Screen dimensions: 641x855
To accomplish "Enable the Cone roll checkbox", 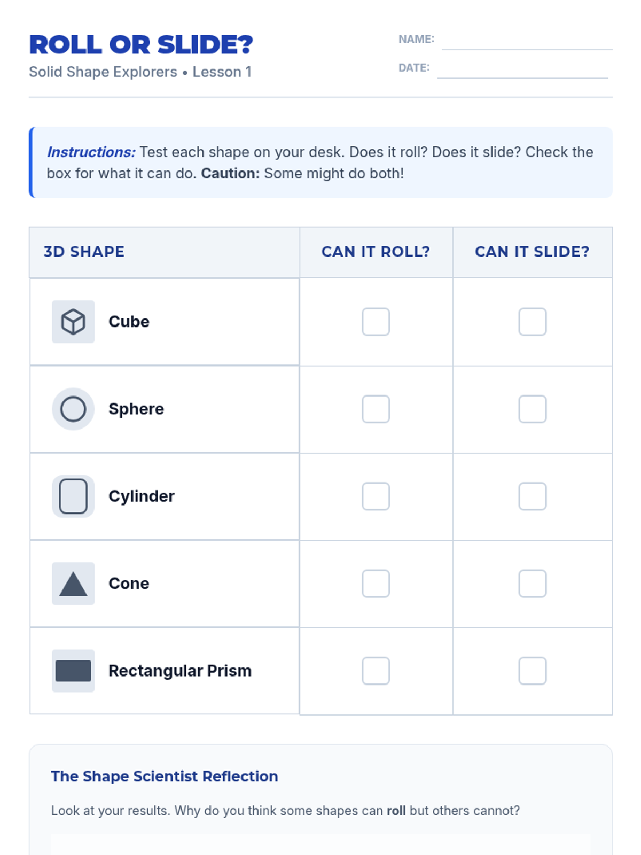I will tap(376, 584).
